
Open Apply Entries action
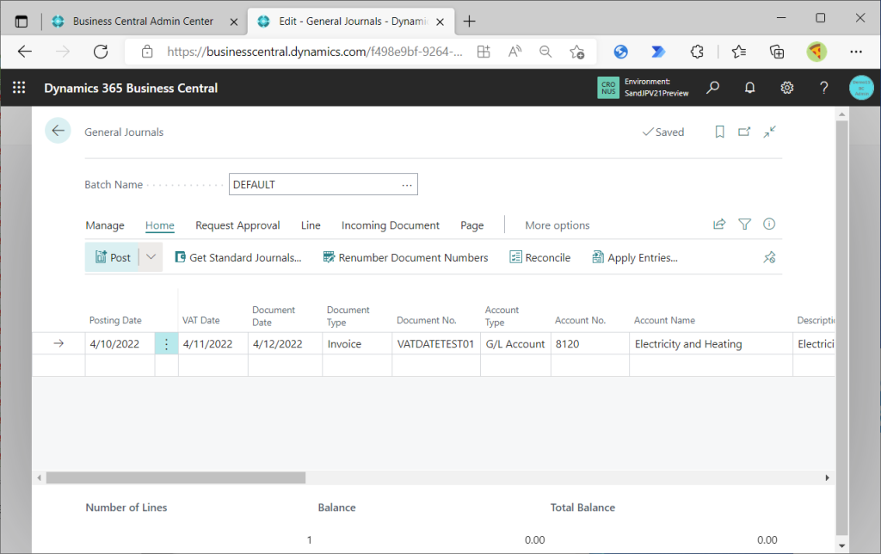[635, 257]
